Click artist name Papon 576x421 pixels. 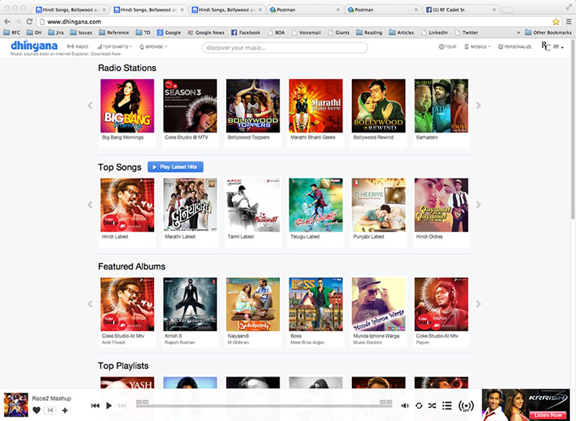click(423, 343)
